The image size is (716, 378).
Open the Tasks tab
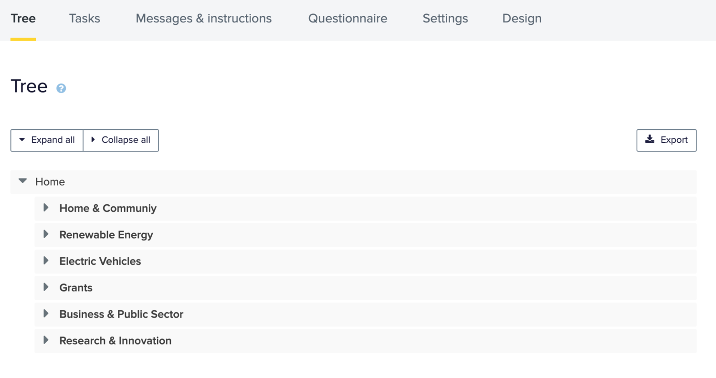pos(84,19)
